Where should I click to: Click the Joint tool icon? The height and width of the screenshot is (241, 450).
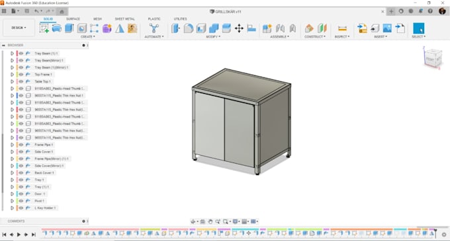[x=280, y=28]
